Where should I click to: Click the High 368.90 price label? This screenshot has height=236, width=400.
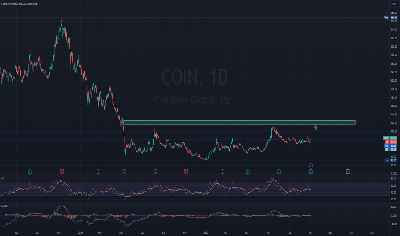391,18
